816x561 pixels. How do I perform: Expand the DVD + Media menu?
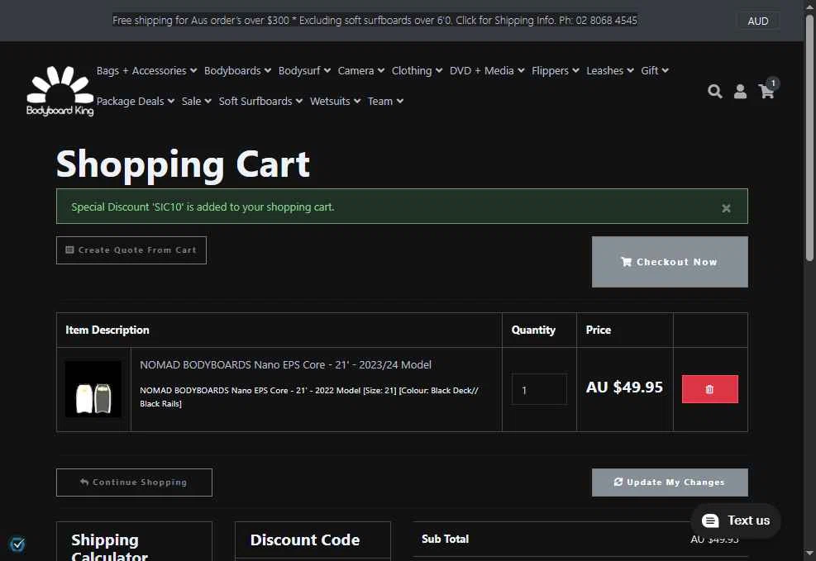pyautogui.click(x=487, y=71)
